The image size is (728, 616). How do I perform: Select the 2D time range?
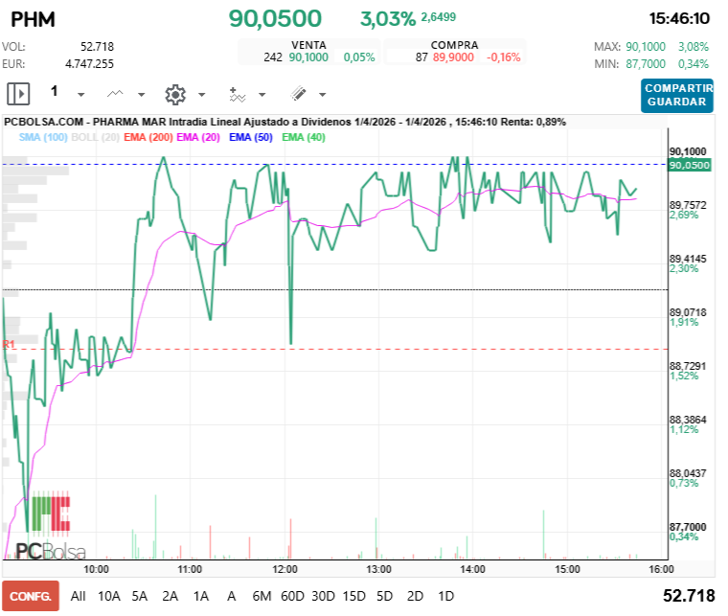[415, 596]
